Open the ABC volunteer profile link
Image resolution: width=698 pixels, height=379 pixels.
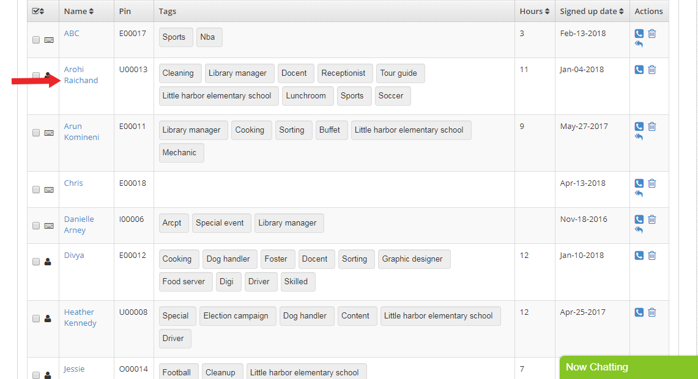(x=72, y=34)
